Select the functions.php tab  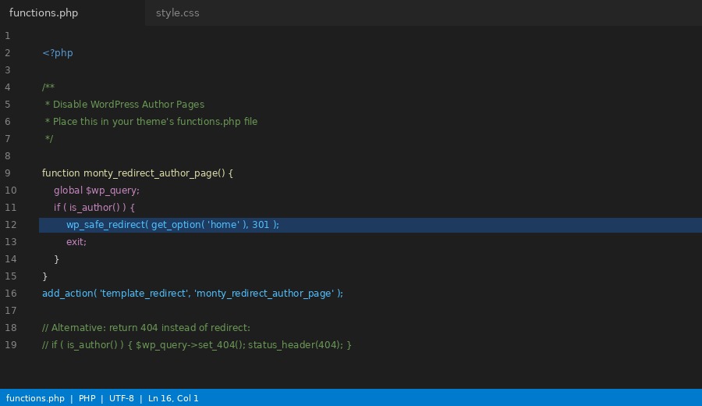44,13
